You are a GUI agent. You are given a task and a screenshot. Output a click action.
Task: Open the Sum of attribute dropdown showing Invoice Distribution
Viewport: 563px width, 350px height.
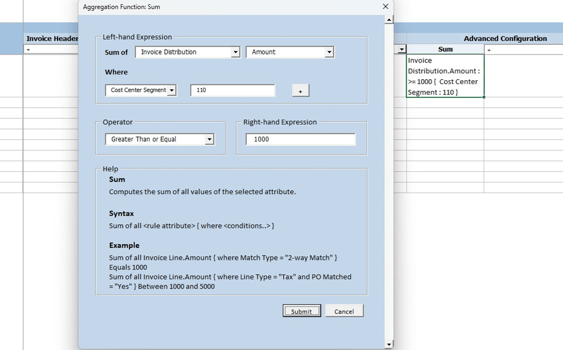point(235,52)
